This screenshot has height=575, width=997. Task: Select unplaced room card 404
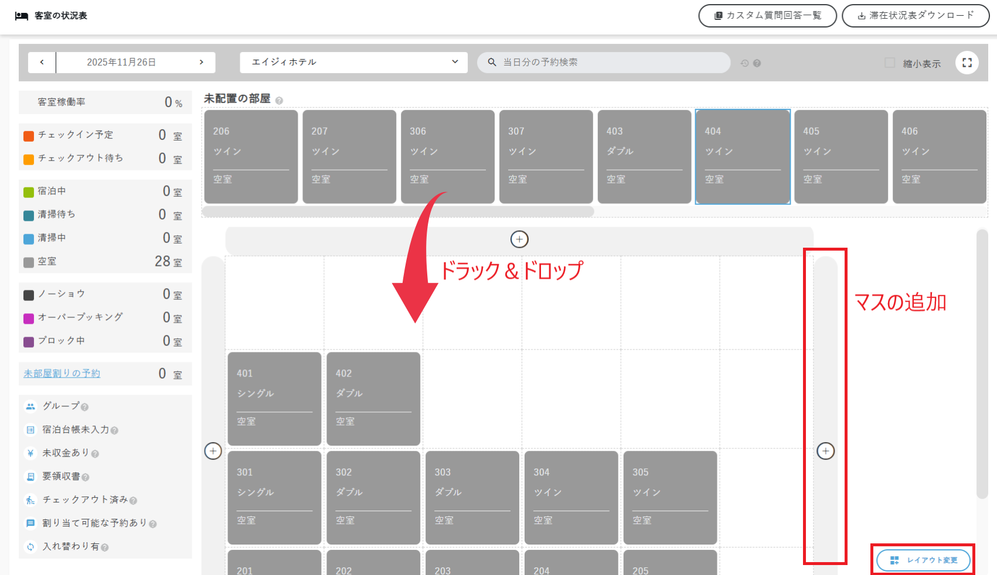(x=743, y=156)
